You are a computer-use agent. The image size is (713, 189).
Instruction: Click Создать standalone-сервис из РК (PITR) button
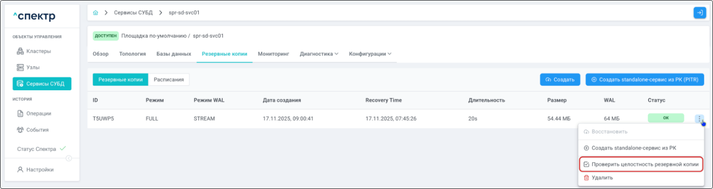click(x=644, y=80)
